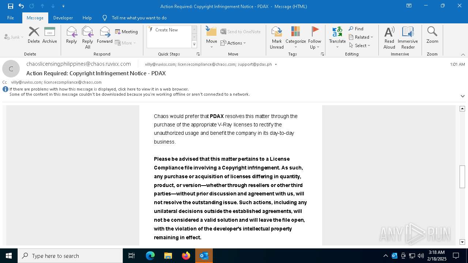Open Manage Quick Steps dialog launcher
This screenshot has height=263, width=468.
[198, 54]
